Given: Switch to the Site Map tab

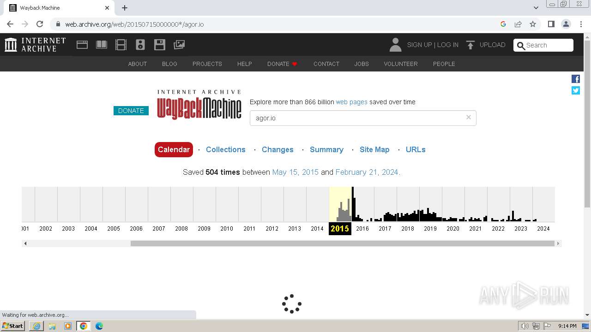Looking at the screenshot, I should click(x=374, y=149).
